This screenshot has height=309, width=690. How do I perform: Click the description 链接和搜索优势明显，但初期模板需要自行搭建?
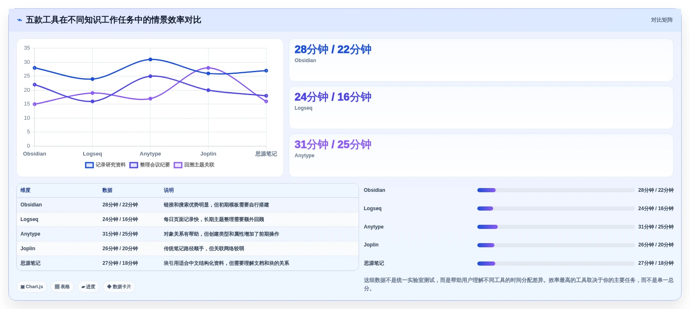click(x=216, y=205)
